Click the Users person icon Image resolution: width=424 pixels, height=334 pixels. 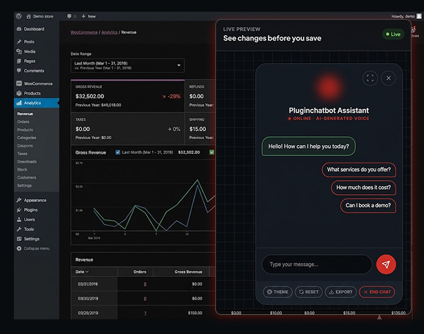click(19, 220)
